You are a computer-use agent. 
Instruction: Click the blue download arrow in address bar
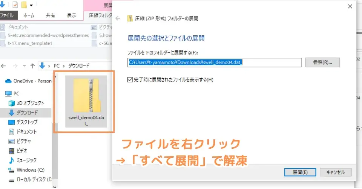coord(42,66)
